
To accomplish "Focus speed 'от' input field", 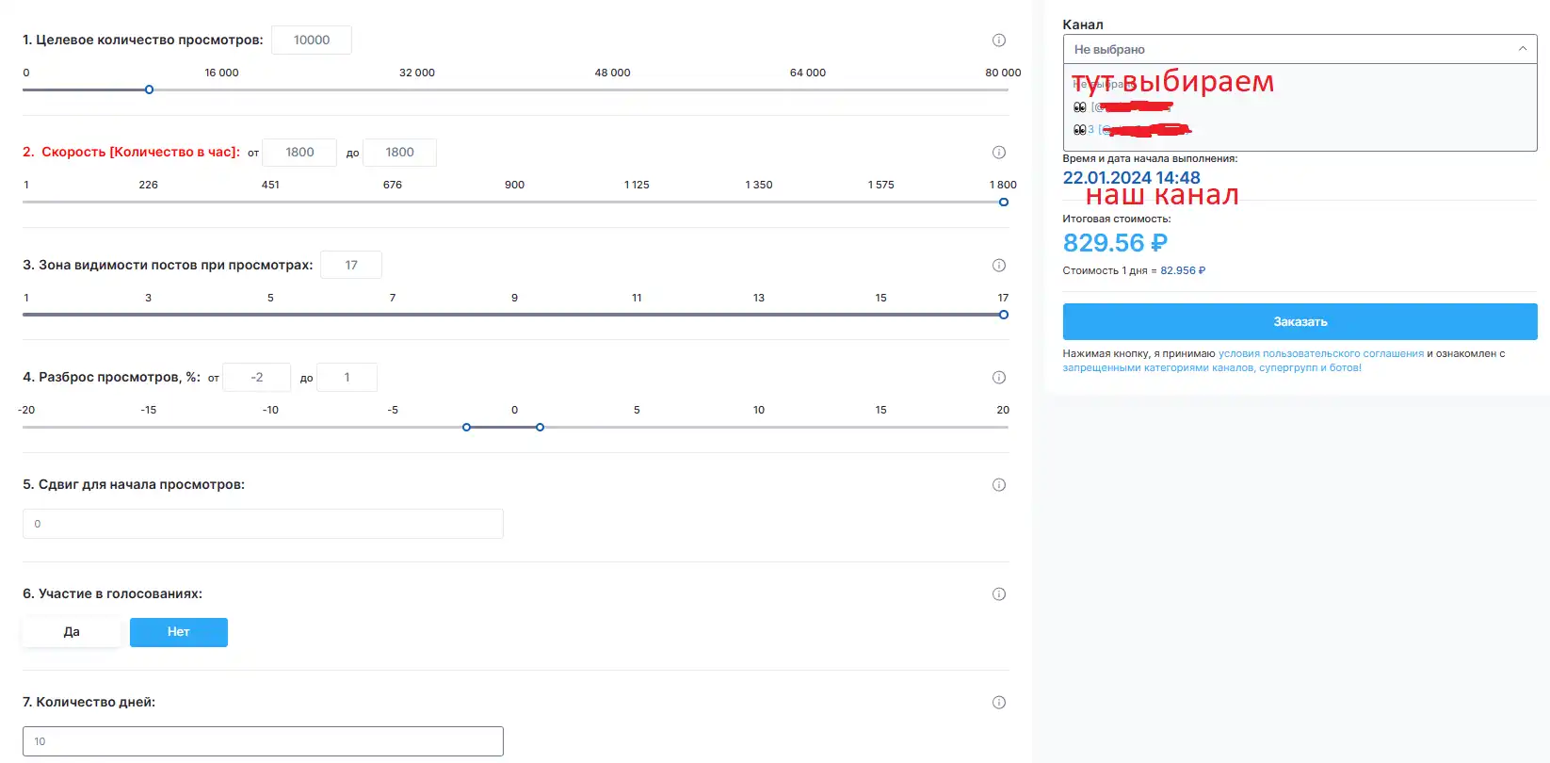I will coord(299,153).
